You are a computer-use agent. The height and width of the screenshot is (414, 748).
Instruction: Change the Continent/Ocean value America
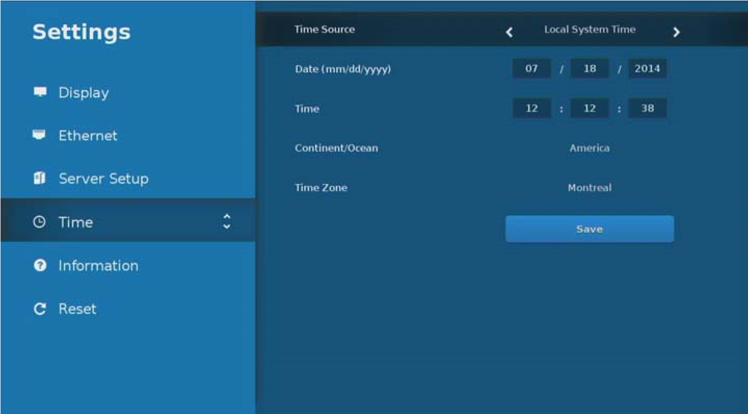coord(590,148)
